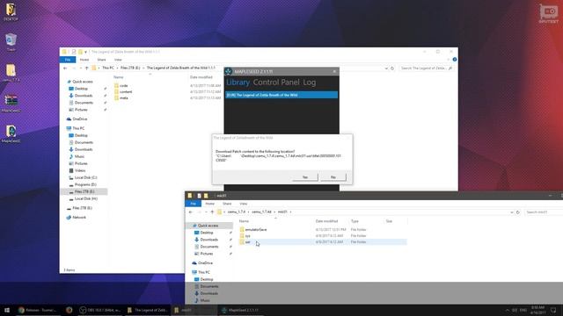Select OneDrive in the mlc01 window sidebar
Image resolution: width=563 pixels, height=316 pixels.
pos(205,263)
